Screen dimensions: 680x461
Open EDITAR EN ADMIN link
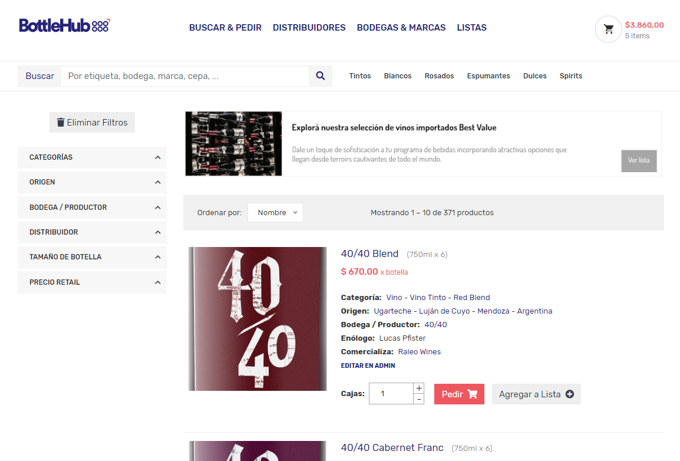[x=368, y=365]
